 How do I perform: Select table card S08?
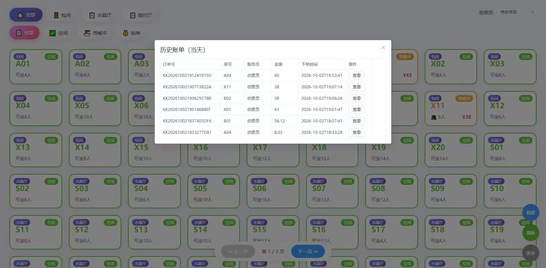tap(392, 191)
